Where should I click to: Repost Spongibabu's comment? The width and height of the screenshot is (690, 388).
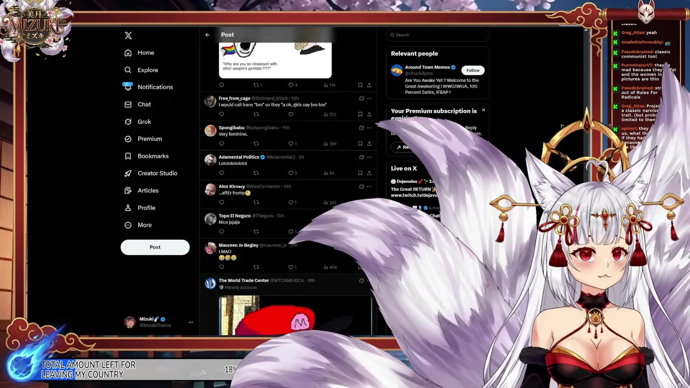[x=256, y=144]
